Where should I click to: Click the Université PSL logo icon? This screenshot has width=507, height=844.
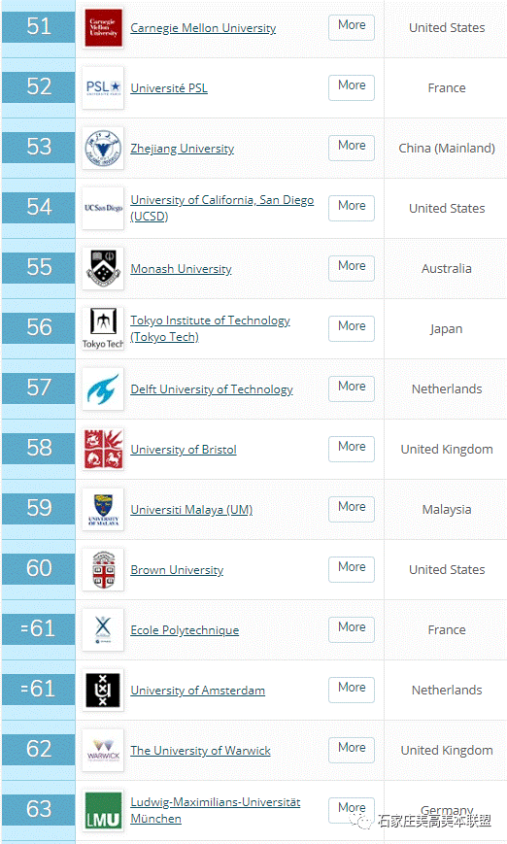pos(103,87)
